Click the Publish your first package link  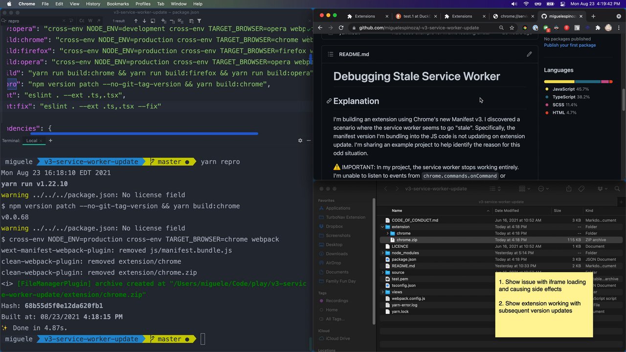[570, 45]
